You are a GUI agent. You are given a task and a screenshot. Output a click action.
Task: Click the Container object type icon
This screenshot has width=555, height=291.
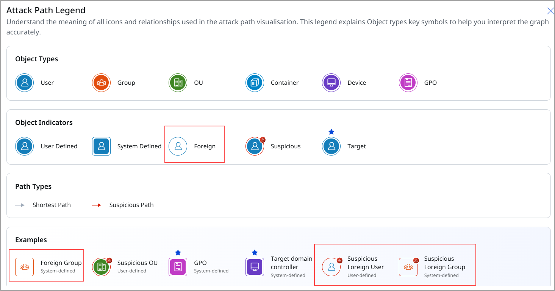[x=255, y=82]
